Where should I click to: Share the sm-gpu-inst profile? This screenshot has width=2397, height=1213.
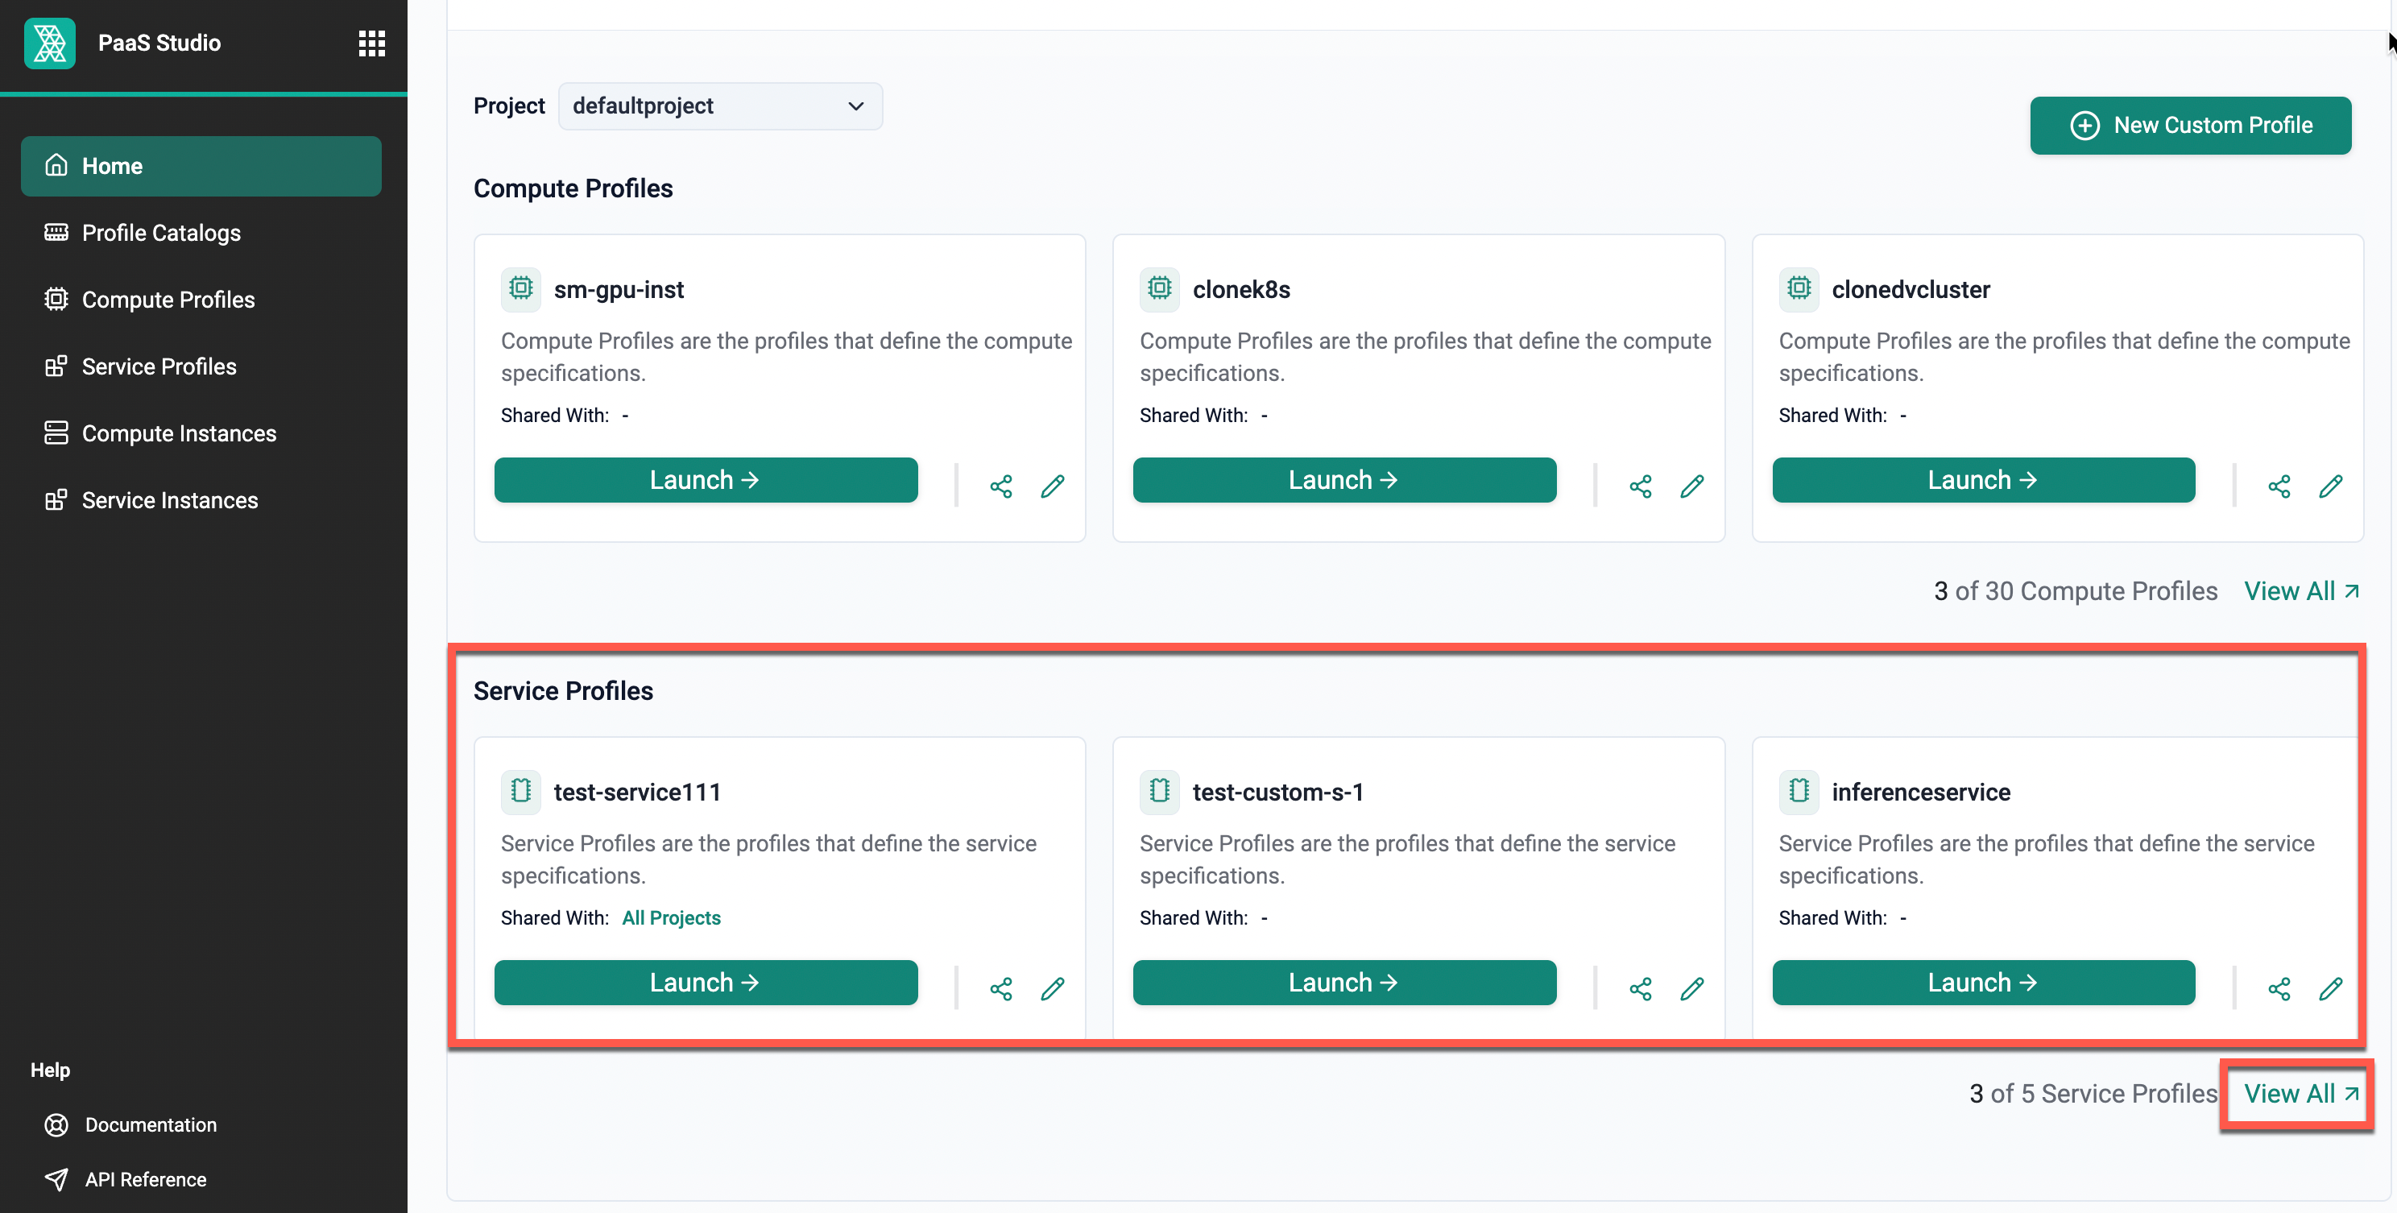(1001, 486)
